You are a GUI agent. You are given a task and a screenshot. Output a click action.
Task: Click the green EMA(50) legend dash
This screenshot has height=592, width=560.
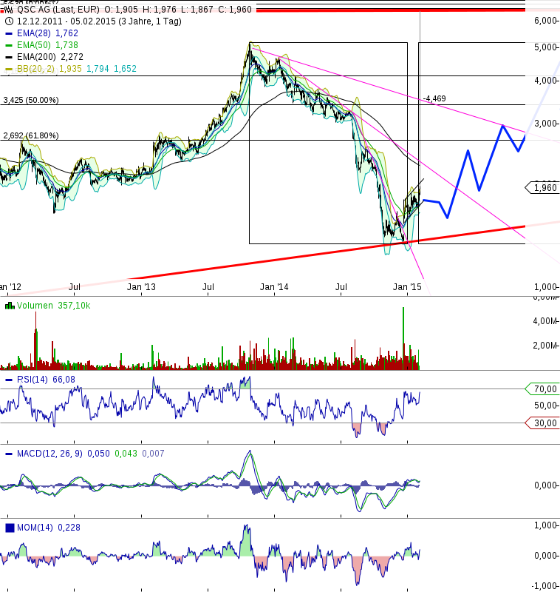click(9, 45)
